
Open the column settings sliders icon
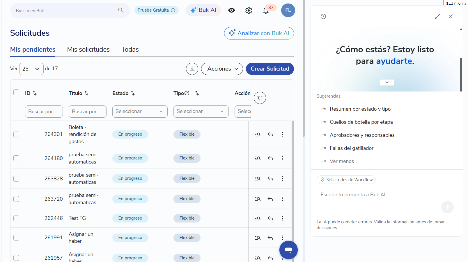pos(260,98)
